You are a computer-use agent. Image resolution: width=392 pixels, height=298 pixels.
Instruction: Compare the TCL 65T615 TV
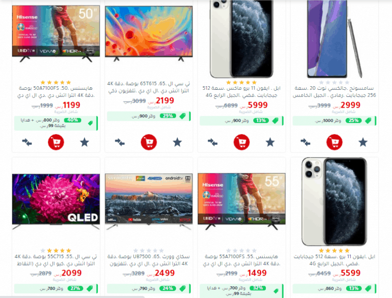120,142
